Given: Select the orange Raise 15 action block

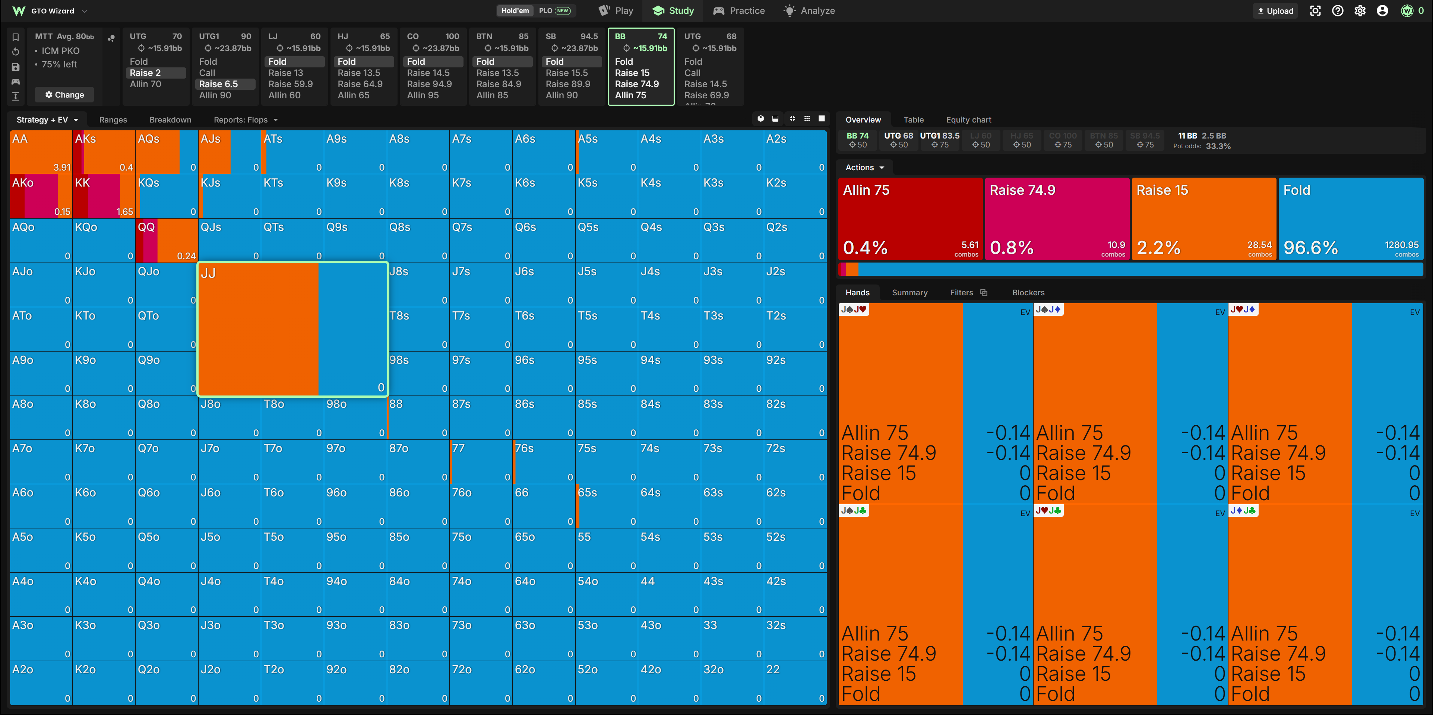Looking at the screenshot, I should (1204, 219).
